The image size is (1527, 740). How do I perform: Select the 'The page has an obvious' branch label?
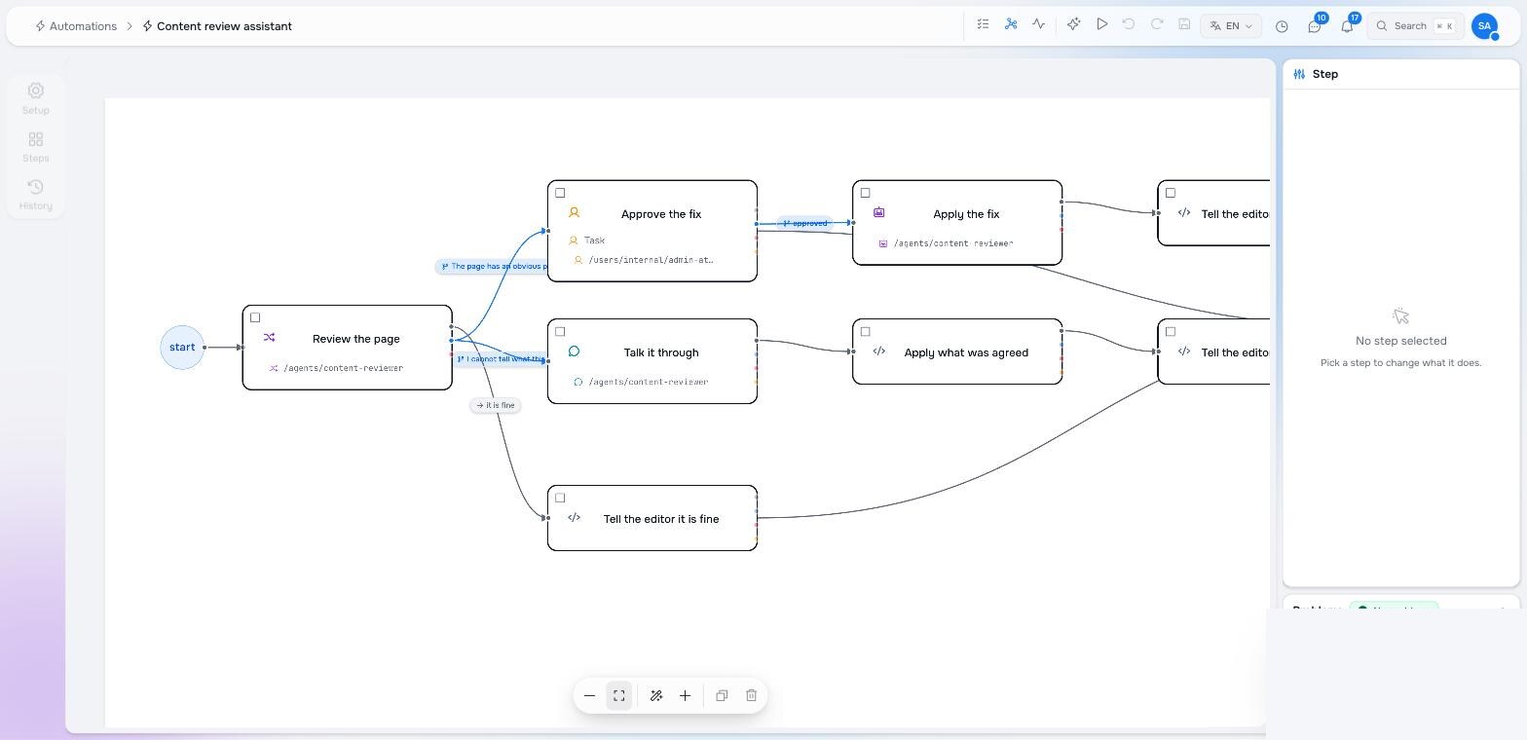pyautogui.click(x=492, y=266)
